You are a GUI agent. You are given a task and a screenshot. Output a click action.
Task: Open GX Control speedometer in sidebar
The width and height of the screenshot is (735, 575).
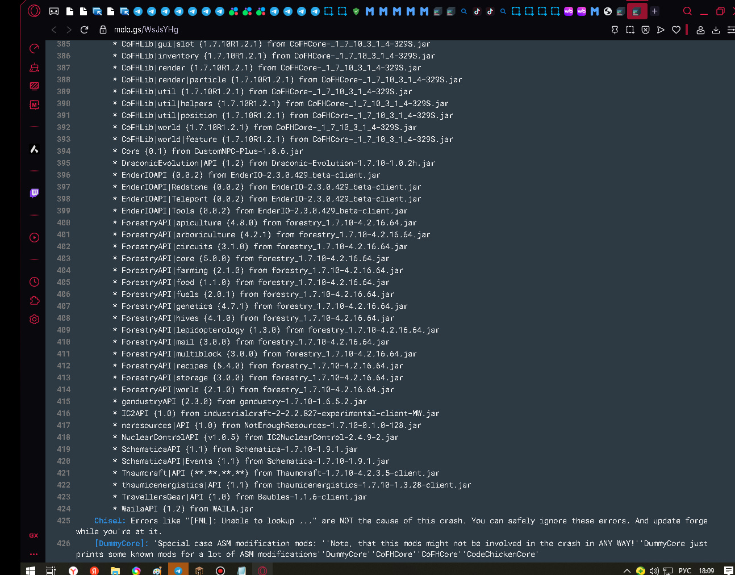click(34, 49)
